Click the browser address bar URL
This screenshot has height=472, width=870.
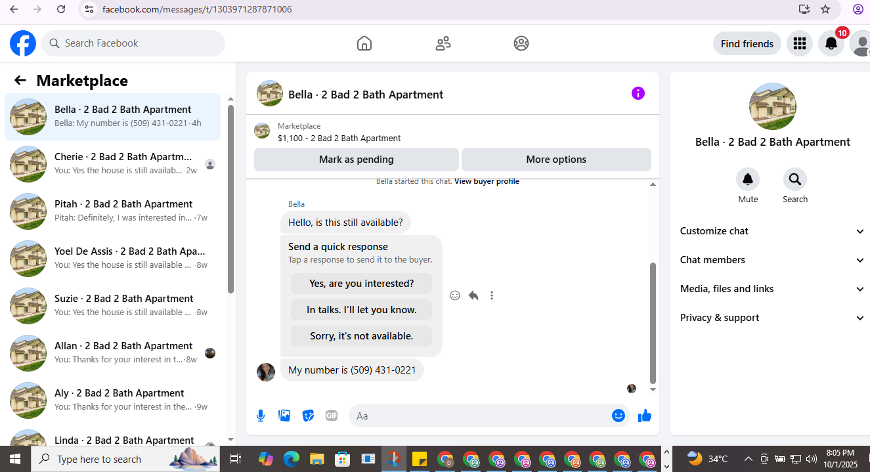click(x=197, y=9)
